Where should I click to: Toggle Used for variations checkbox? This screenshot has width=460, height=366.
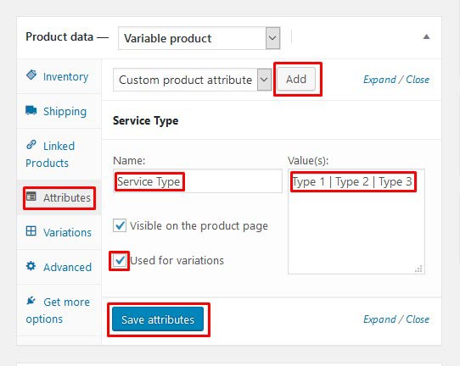[x=120, y=260]
